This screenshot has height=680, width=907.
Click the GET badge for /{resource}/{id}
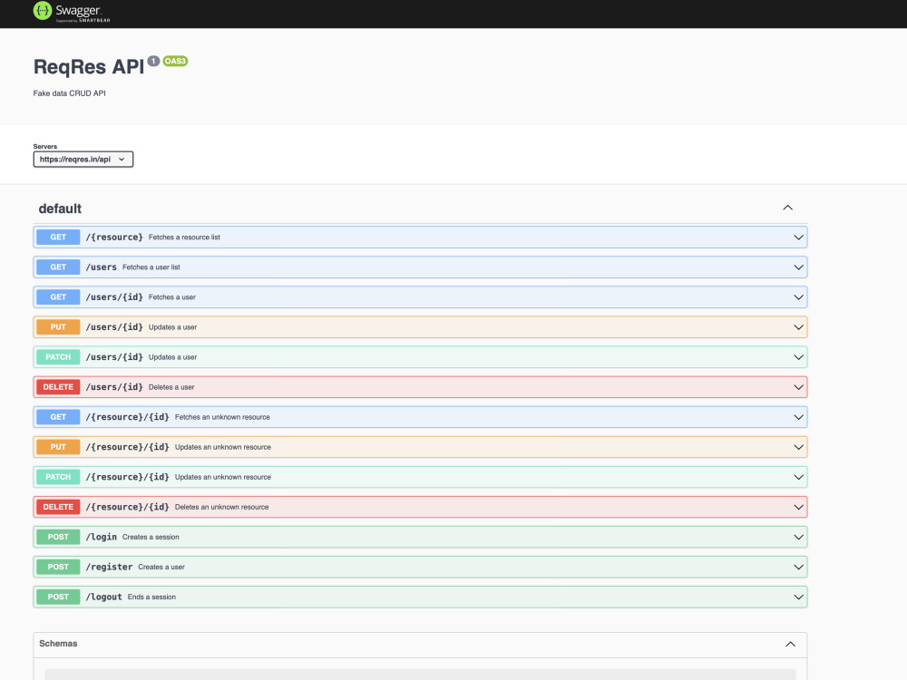point(58,417)
